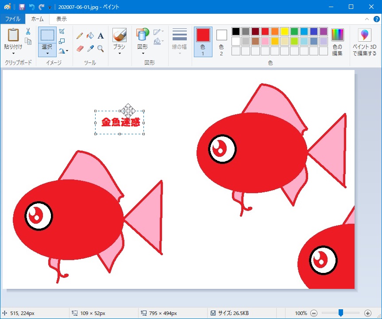Select the Color picker eyedropper tool

[x=90, y=49]
